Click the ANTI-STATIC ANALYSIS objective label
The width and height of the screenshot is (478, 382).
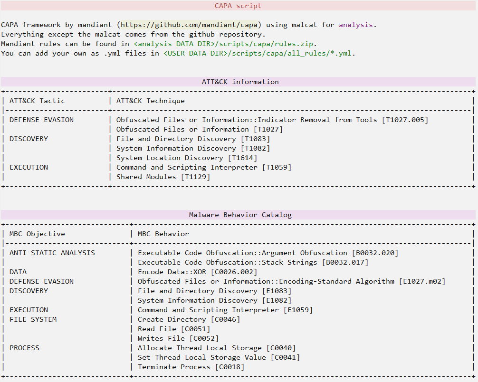click(x=52, y=253)
